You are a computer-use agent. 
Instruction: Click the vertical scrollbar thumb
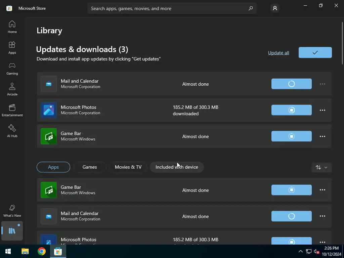(342, 43)
